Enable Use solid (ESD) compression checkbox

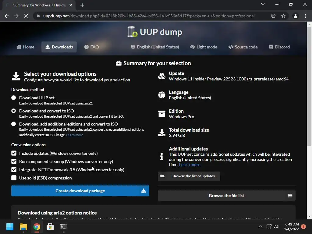point(14,178)
